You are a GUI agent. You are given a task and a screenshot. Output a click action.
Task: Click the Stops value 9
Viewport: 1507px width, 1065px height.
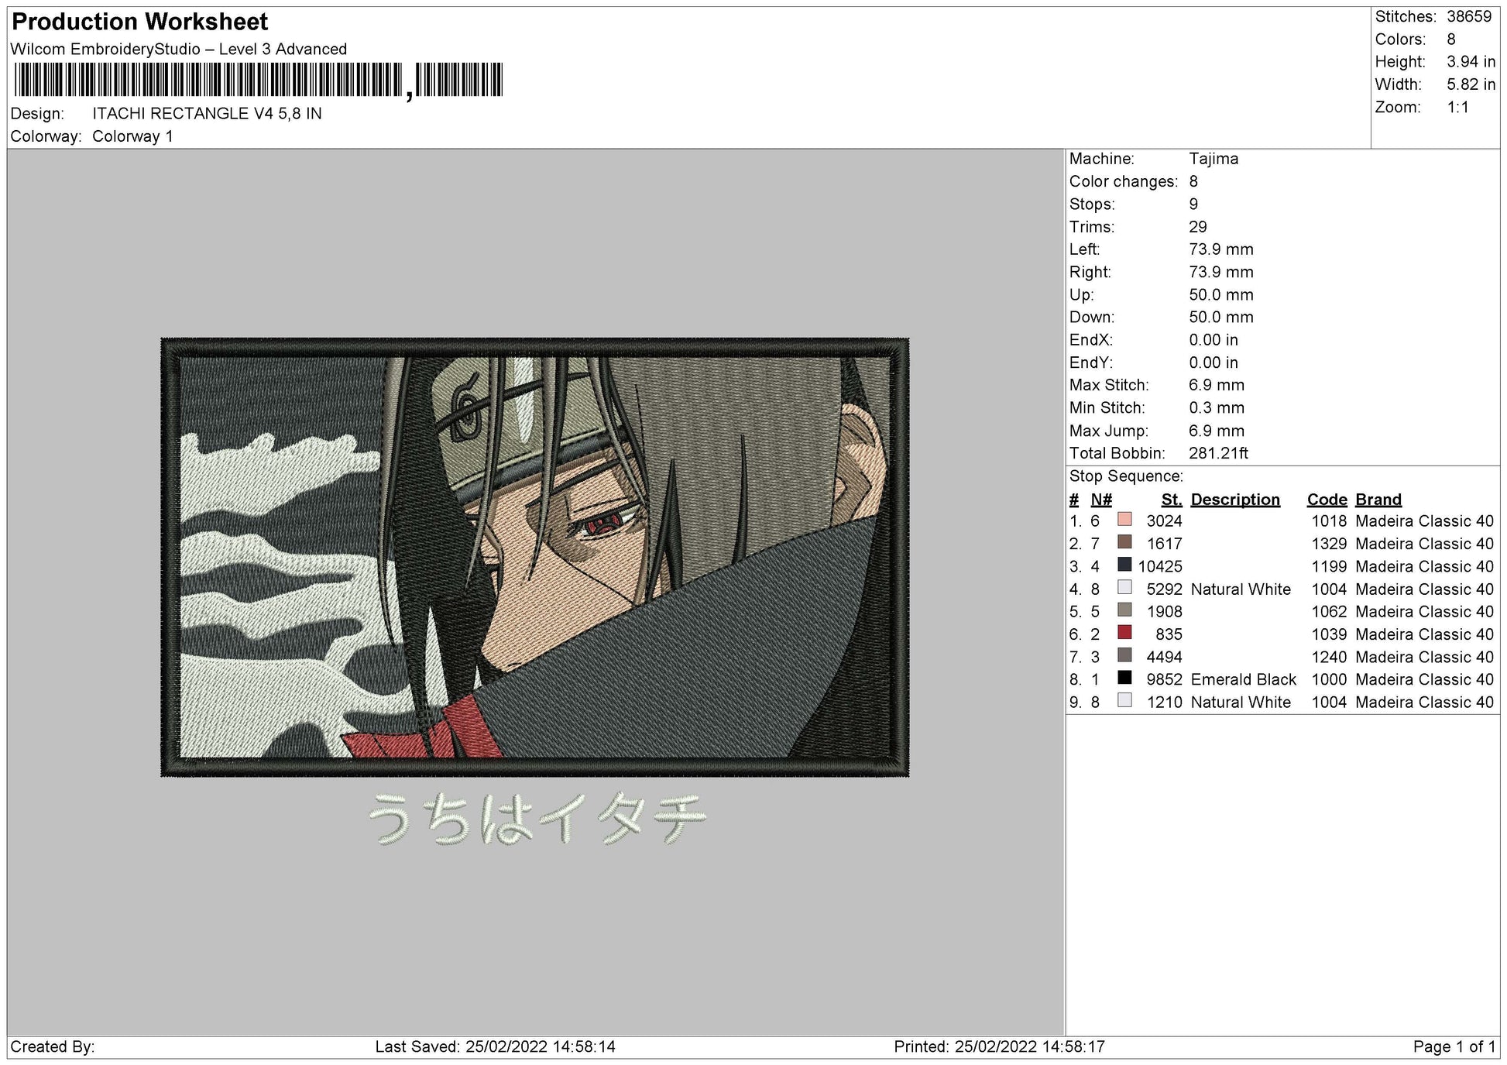pyautogui.click(x=1193, y=204)
